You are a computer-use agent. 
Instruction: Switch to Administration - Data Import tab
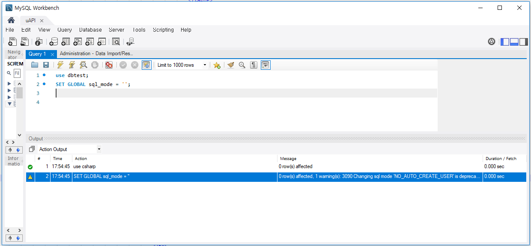coord(96,54)
